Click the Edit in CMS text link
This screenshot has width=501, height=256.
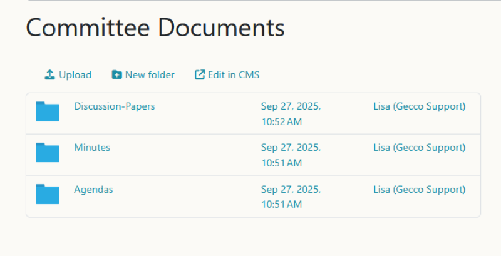(234, 75)
